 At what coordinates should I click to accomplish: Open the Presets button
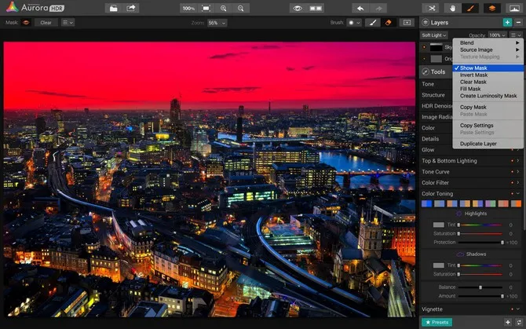[437, 322]
